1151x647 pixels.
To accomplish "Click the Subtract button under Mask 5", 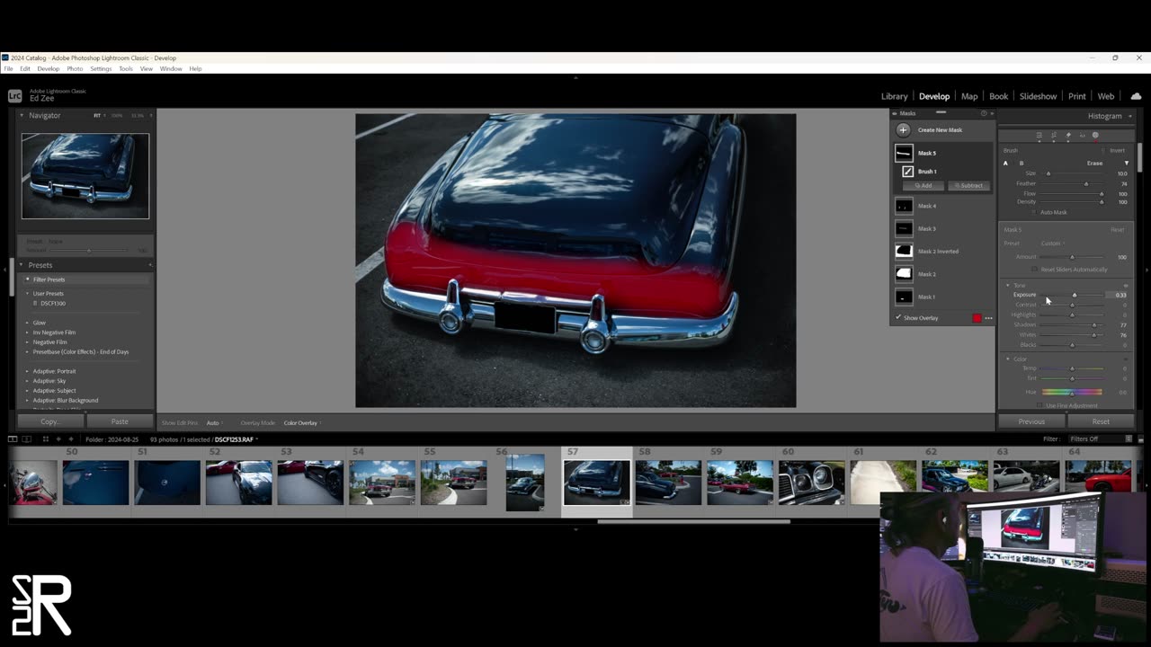I will coord(968,185).
